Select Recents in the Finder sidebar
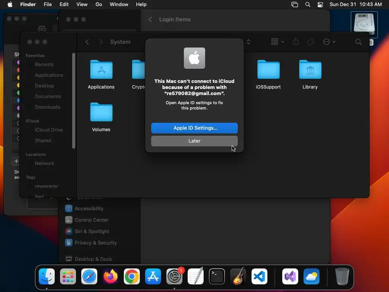This screenshot has height=292, width=389. (x=44, y=65)
